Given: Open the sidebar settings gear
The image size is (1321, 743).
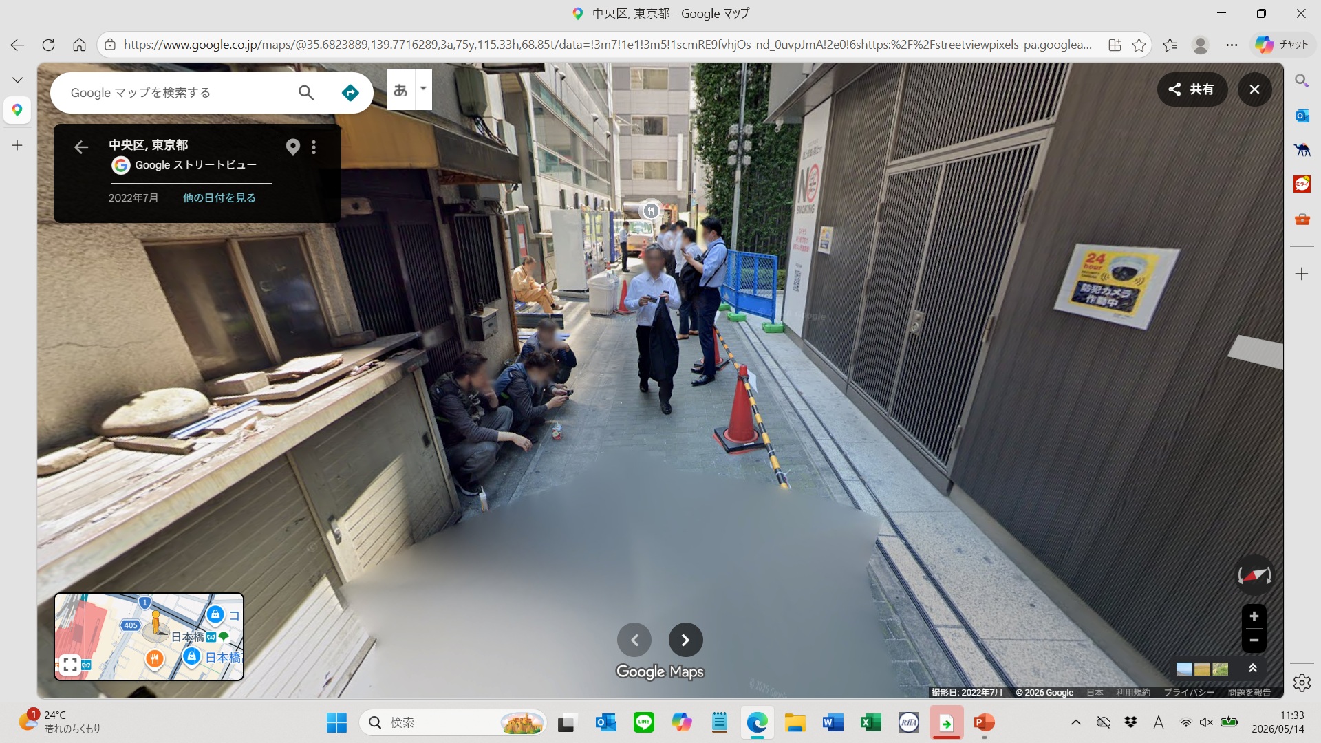Looking at the screenshot, I should [x=1302, y=683].
